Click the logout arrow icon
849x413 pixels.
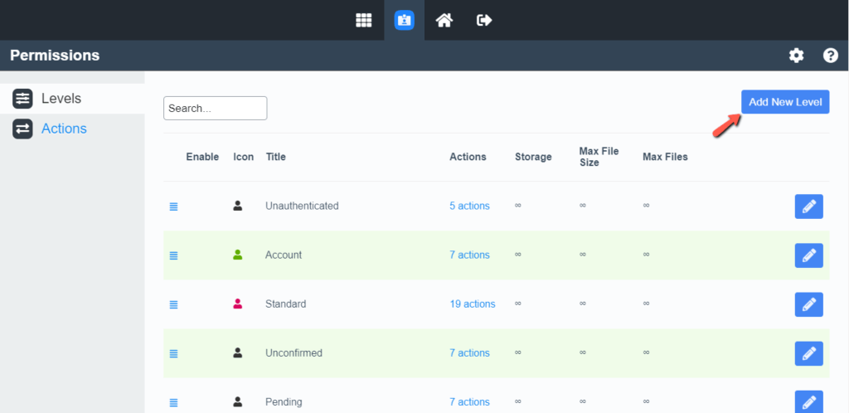pyautogui.click(x=484, y=21)
